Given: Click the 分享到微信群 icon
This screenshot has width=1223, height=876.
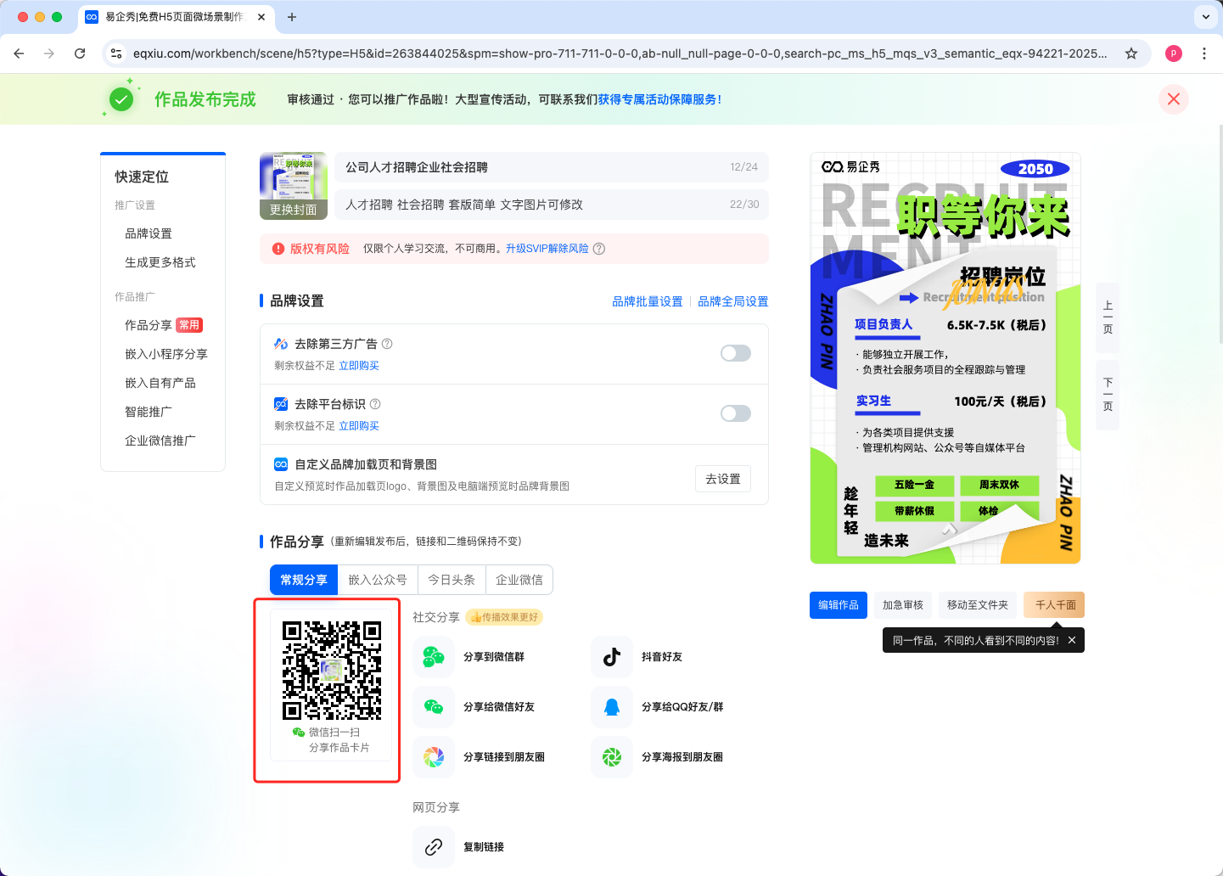Looking at the screenshot, I should pyautogui.click(x=434, y=657).
